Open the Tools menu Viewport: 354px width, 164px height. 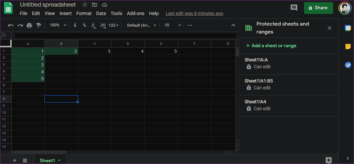click(x=117, y=13)
